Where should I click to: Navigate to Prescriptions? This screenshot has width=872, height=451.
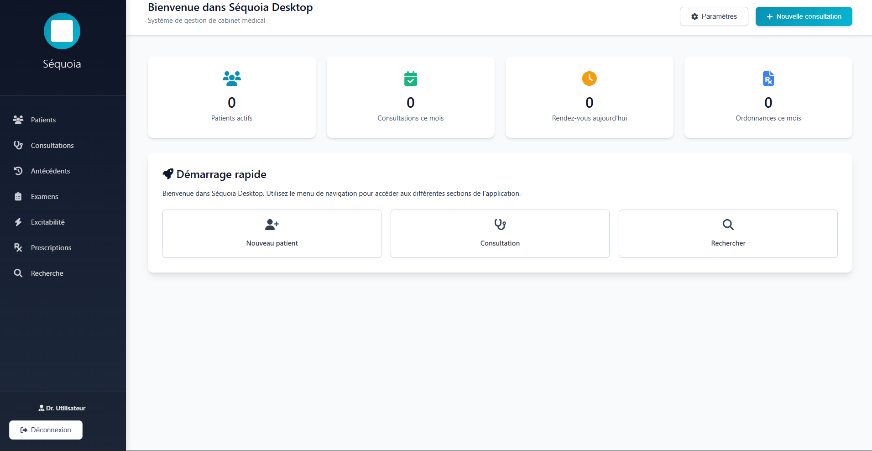(51, 247)
